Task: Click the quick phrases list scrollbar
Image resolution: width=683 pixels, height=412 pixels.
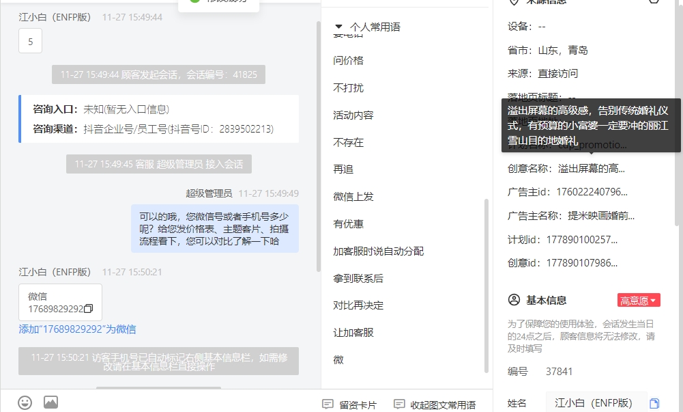Action: (486, 286)
